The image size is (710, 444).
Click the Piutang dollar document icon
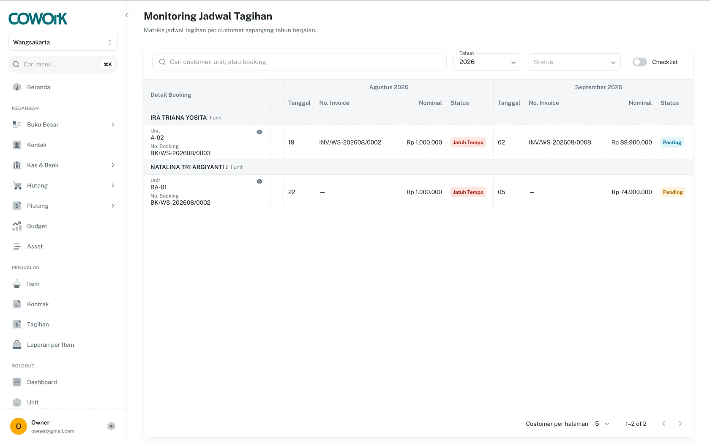point(17,206)
